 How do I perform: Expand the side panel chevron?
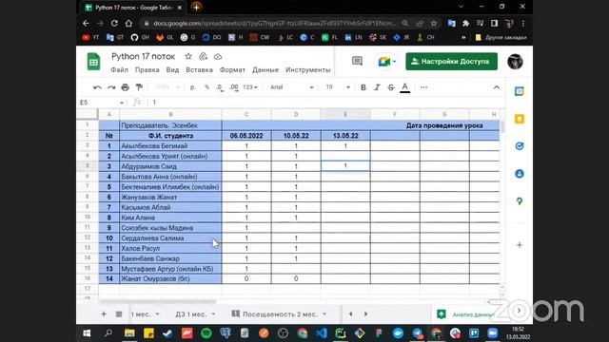tap(519, 311)
